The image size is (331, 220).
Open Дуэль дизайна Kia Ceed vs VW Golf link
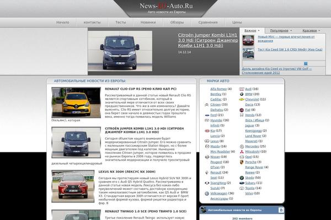click(x=277, y=71)
